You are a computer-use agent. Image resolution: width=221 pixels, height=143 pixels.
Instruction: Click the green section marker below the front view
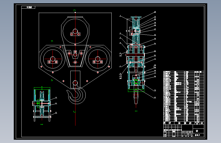(74, 112)
